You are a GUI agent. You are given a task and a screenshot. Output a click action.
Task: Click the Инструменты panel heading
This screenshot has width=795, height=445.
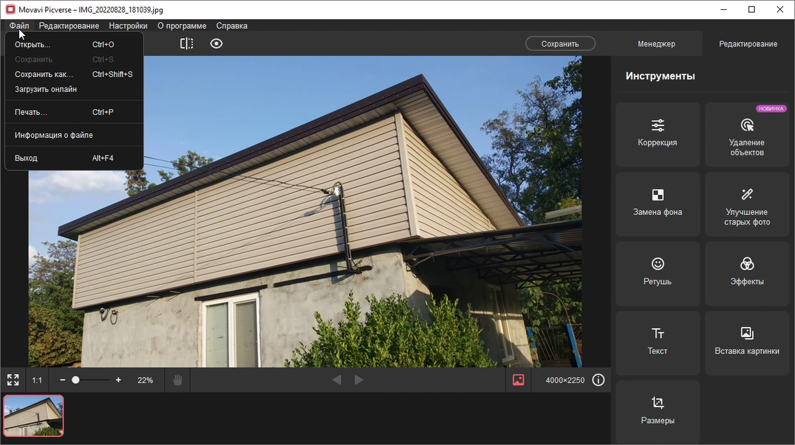coord(660,76)
